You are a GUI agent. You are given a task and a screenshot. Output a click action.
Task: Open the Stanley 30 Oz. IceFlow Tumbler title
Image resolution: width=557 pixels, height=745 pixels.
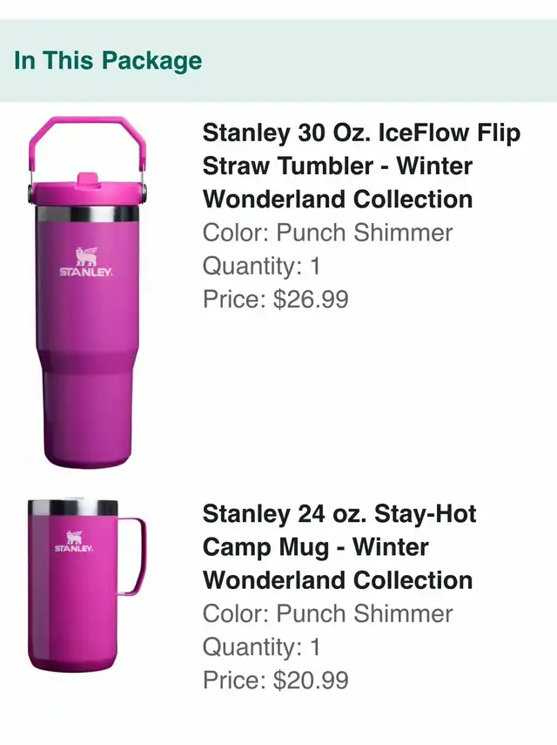pyautogui.click(x=361, y=166)
